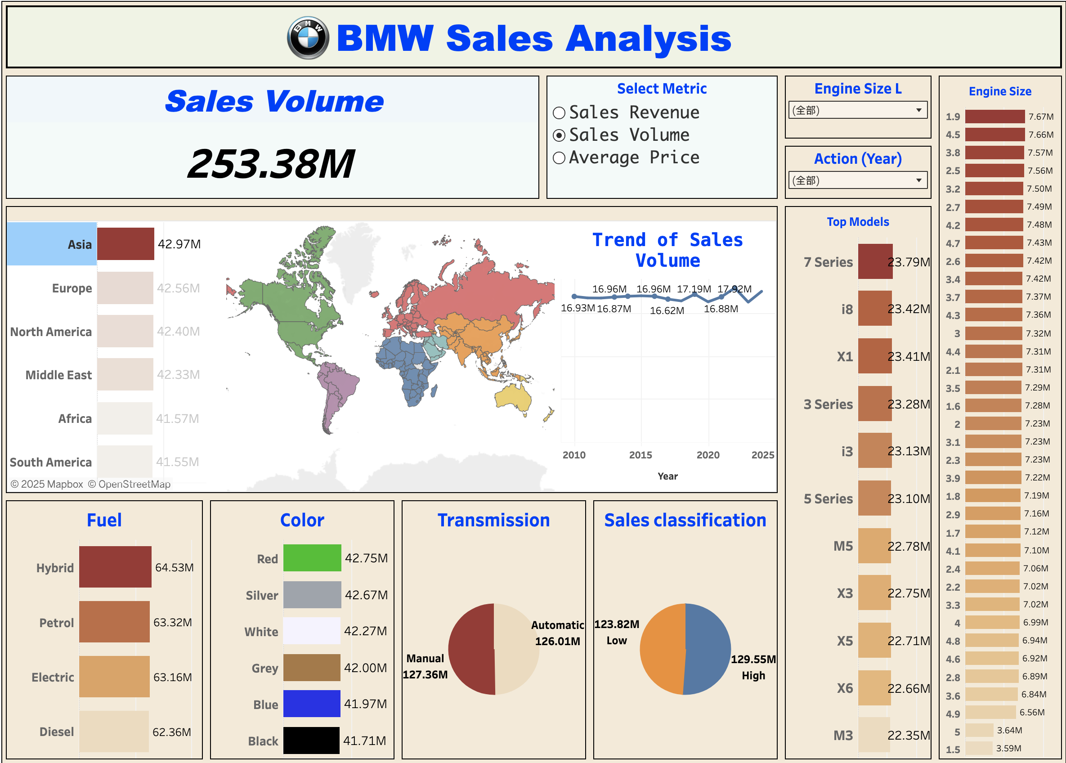Image resolution: width=1066 pixels, height=763 pixels.
Task: Enable the Average Price metric option
Action: point(559,157)
